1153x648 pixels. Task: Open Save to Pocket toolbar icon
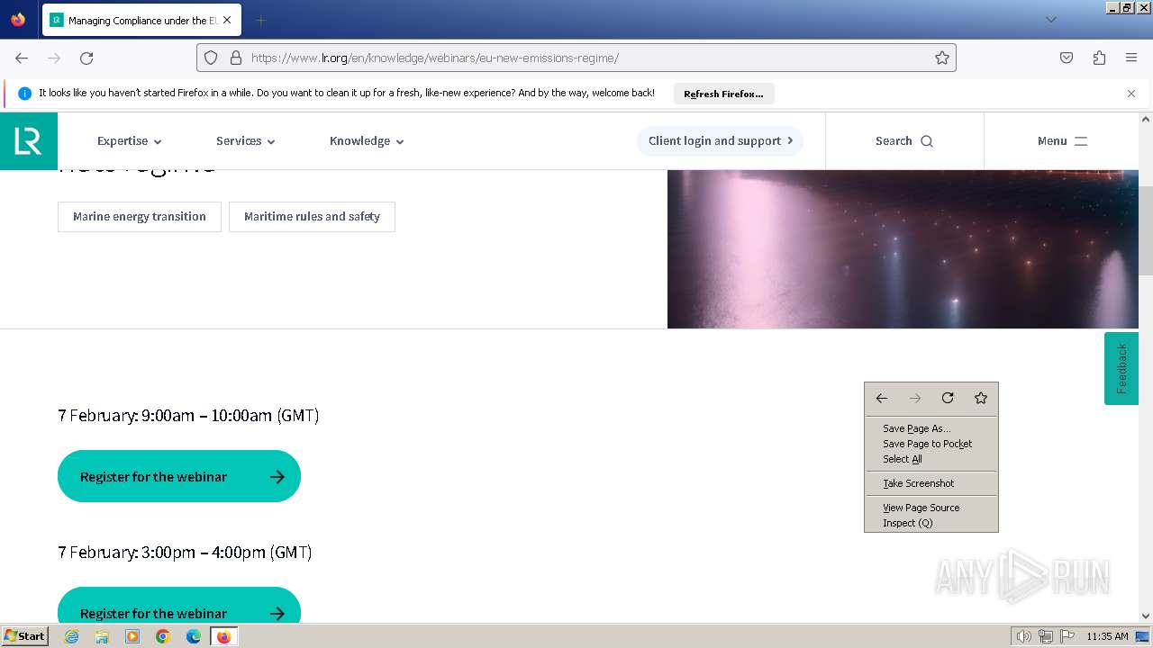point(1067,58)
